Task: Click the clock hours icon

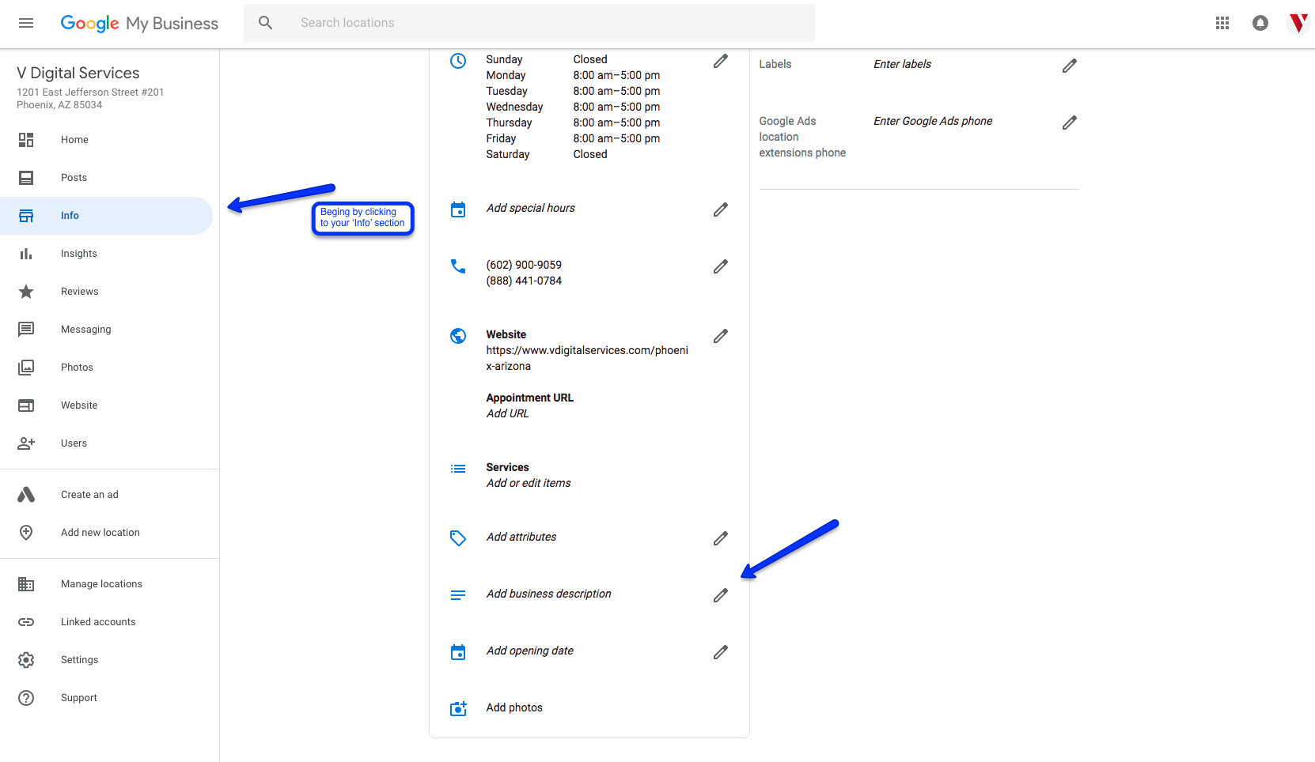Action: [x=458, y=61]
